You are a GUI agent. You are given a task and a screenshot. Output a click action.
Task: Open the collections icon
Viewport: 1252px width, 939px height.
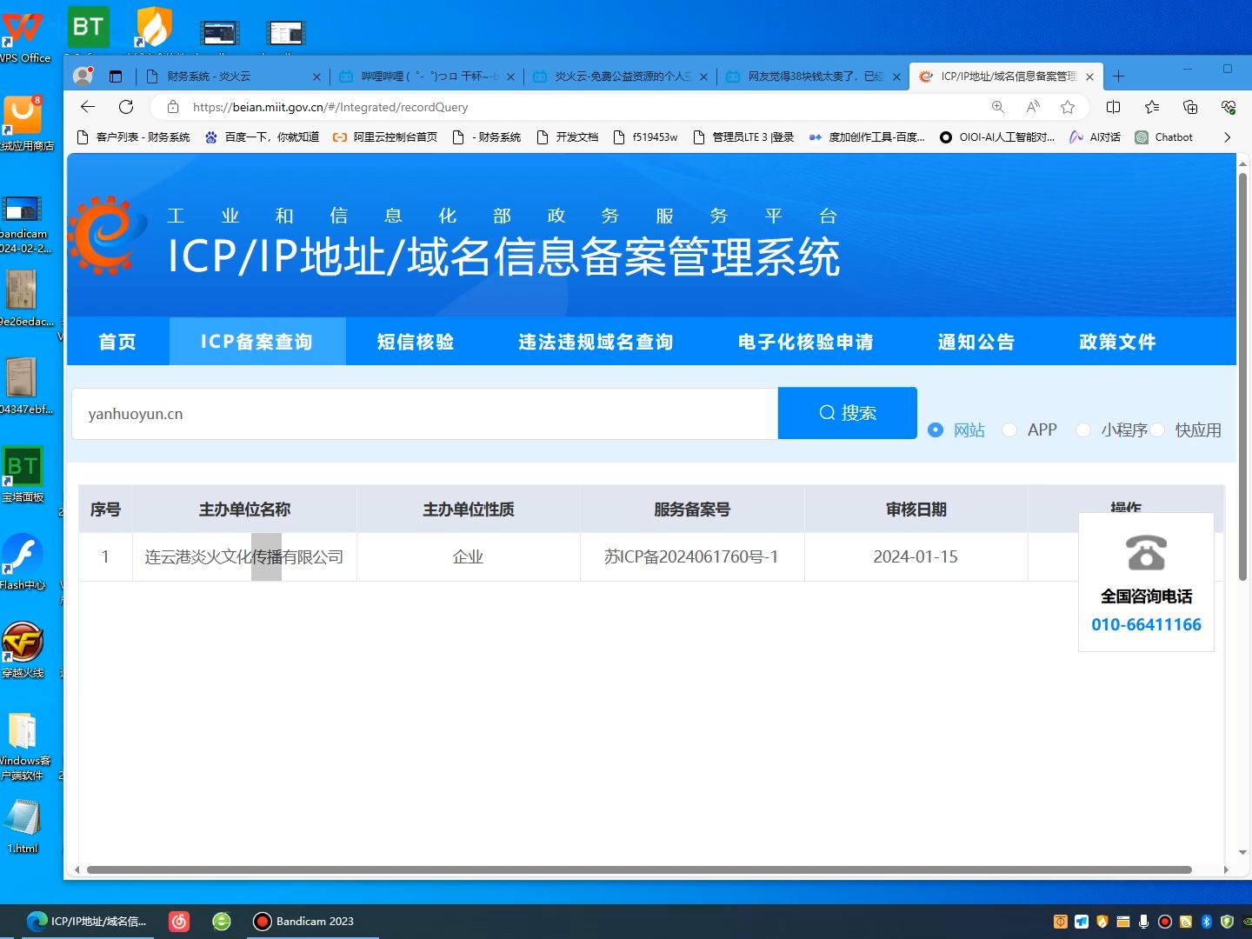1190,107
